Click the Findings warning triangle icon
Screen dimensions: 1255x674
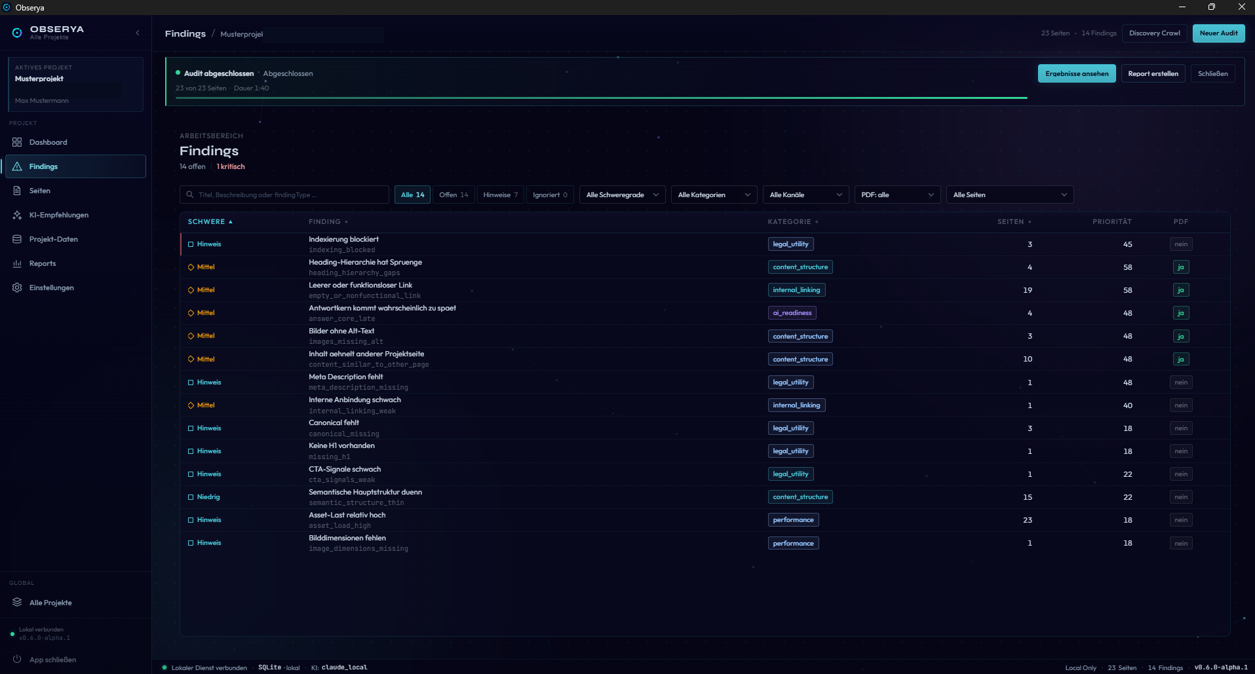coord(17,166)
